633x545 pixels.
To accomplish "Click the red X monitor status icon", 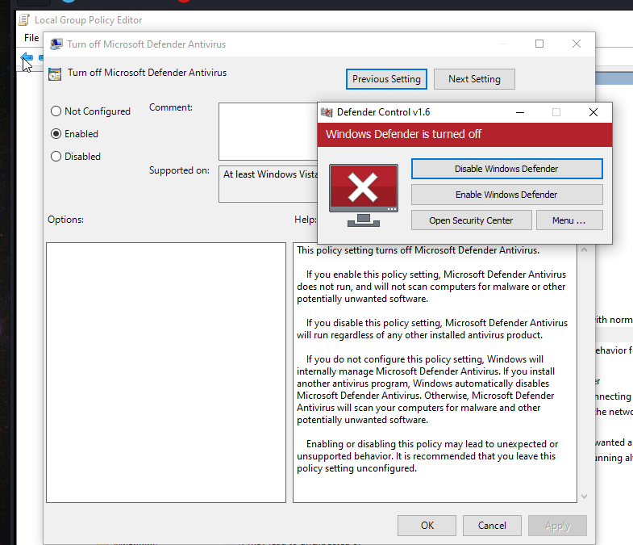I will (x=364, y=195).
